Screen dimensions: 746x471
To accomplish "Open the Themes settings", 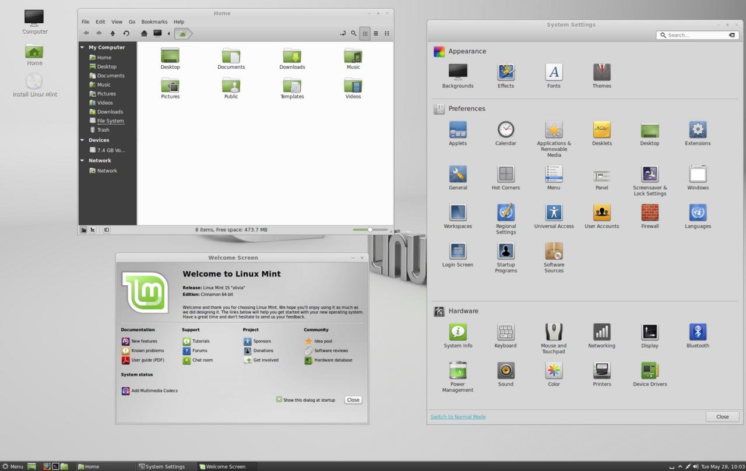I will tap(601, 76).
